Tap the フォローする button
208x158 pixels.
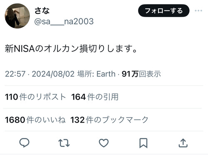click(163, 11)
